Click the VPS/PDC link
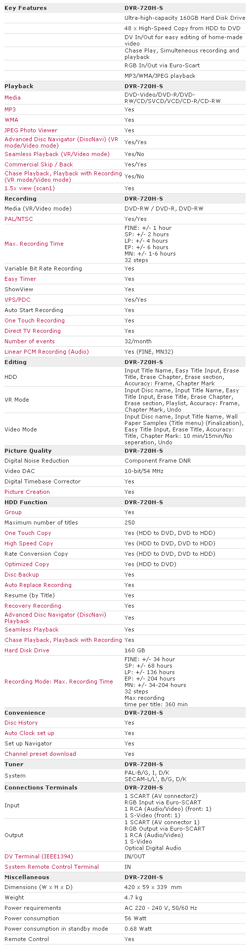 pos(17,300)
